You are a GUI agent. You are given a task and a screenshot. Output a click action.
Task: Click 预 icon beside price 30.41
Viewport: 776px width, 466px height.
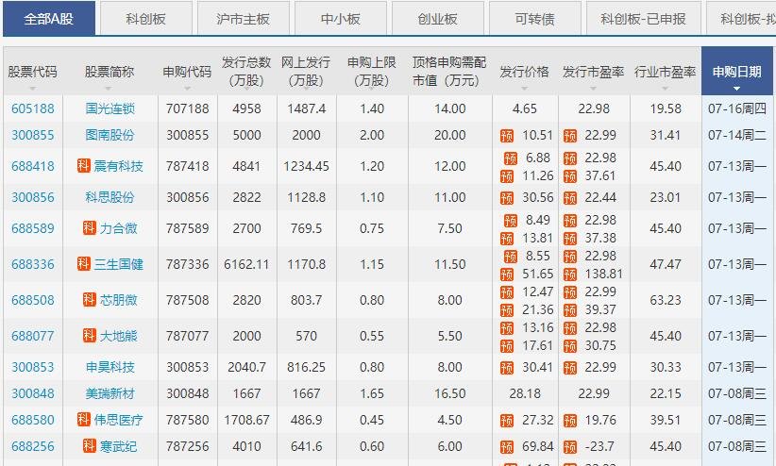coord(507,368)
